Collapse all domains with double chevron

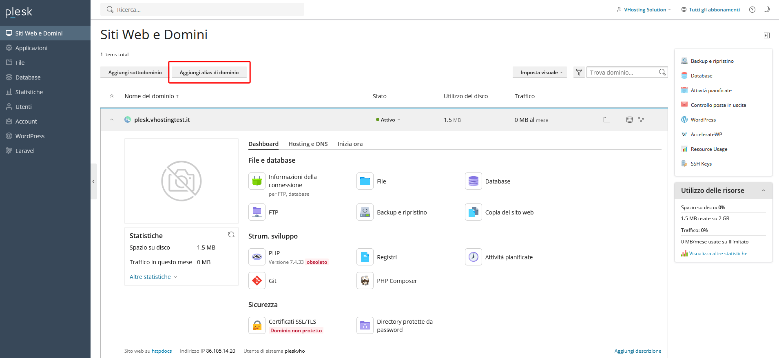112,96
